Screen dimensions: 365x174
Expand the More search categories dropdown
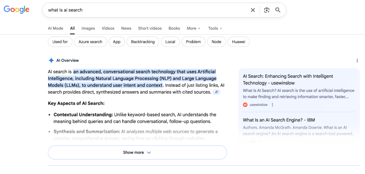194,28
